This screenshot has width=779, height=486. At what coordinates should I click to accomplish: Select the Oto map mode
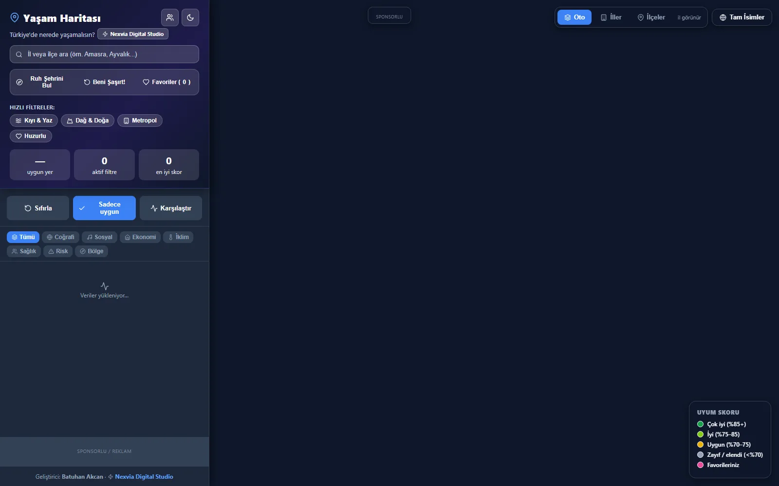(x=575, y=17)
